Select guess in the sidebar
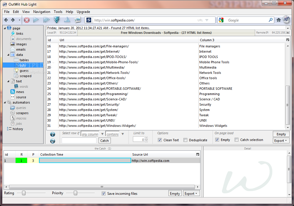 [24, 71]
